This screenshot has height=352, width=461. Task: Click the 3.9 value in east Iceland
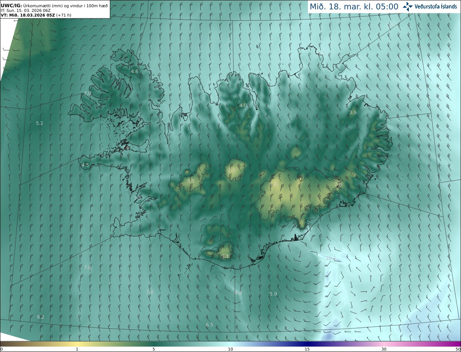coord(353,112)
